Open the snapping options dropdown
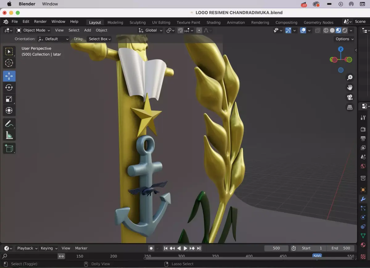370x268 pixels. 189,30
